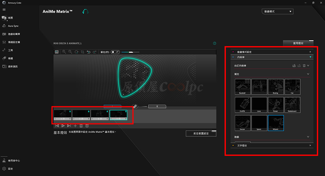Click the undo arrow icon
The image size is (325, 176).
coord(88,52)
